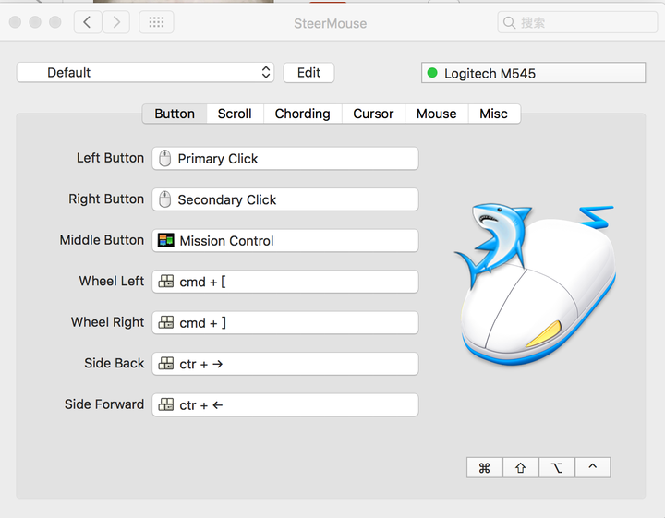Click the Option modifier key button
This screenshot has width=665, height=518.
click(x=556, y=467)
